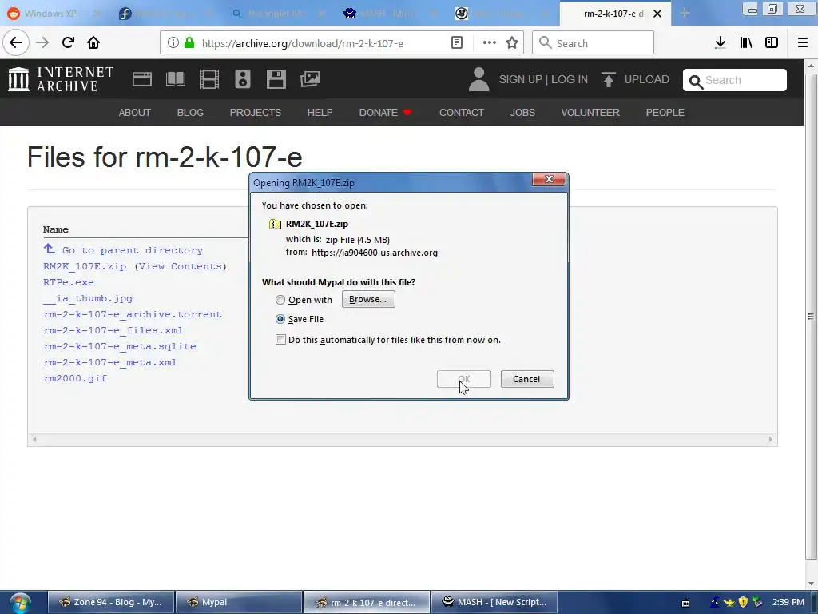Viewport: 818px width, 614px height.
Task: Click the Internet Archive logo
Action: coord(61,79)
